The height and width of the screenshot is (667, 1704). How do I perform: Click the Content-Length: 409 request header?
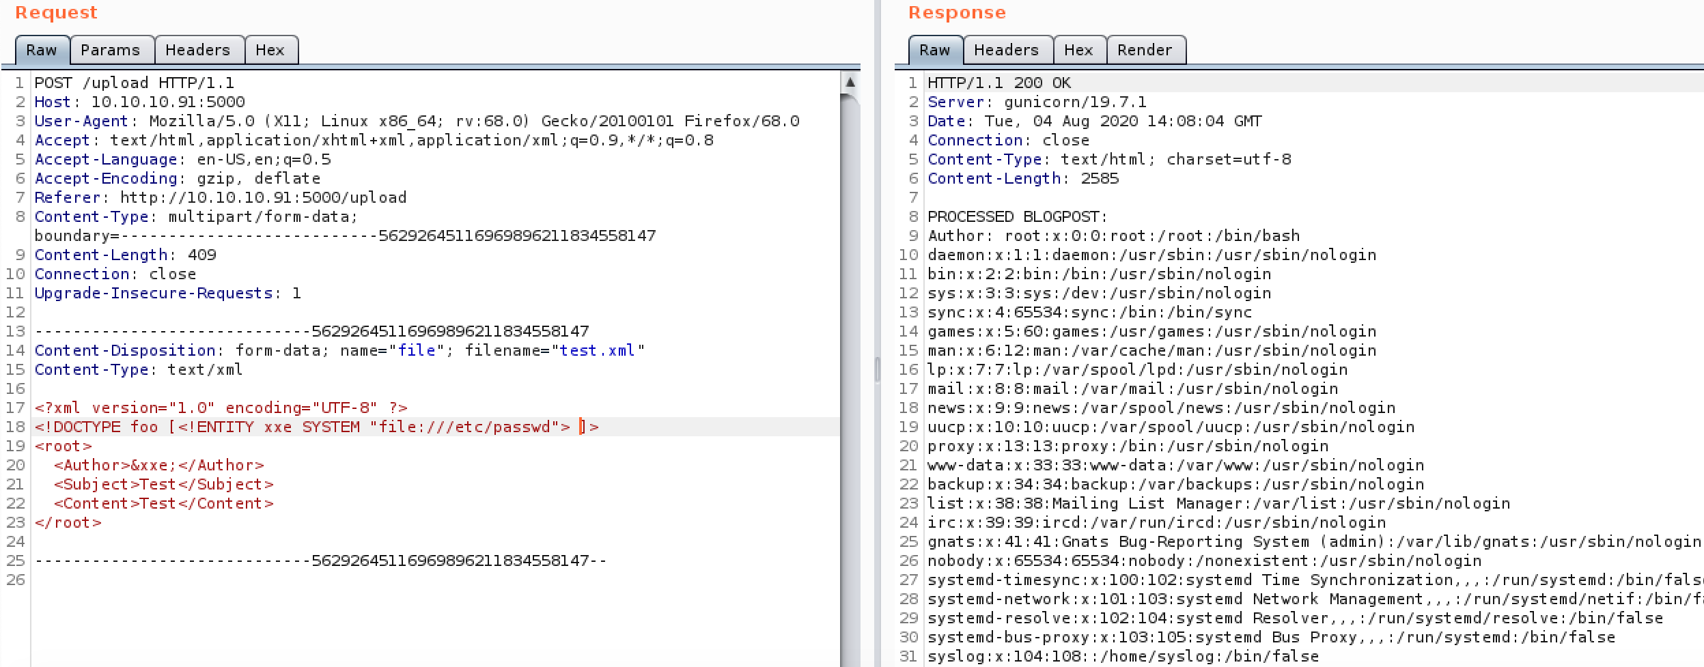pos(125,255)
